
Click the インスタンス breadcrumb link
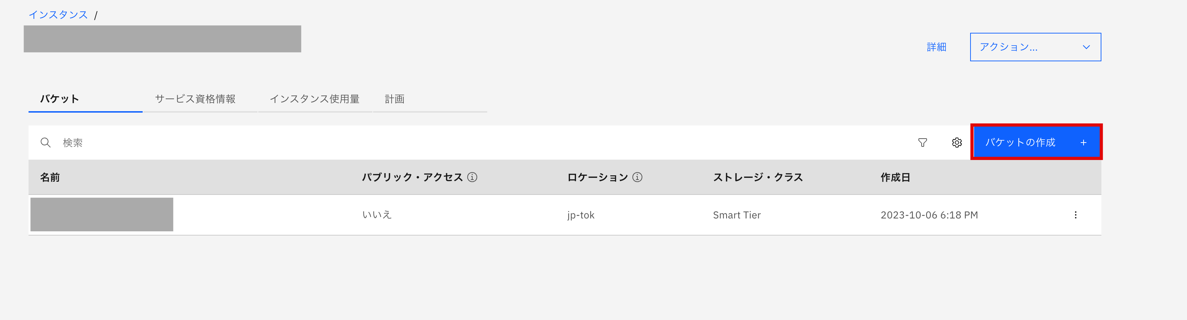[x=57, y=14]
